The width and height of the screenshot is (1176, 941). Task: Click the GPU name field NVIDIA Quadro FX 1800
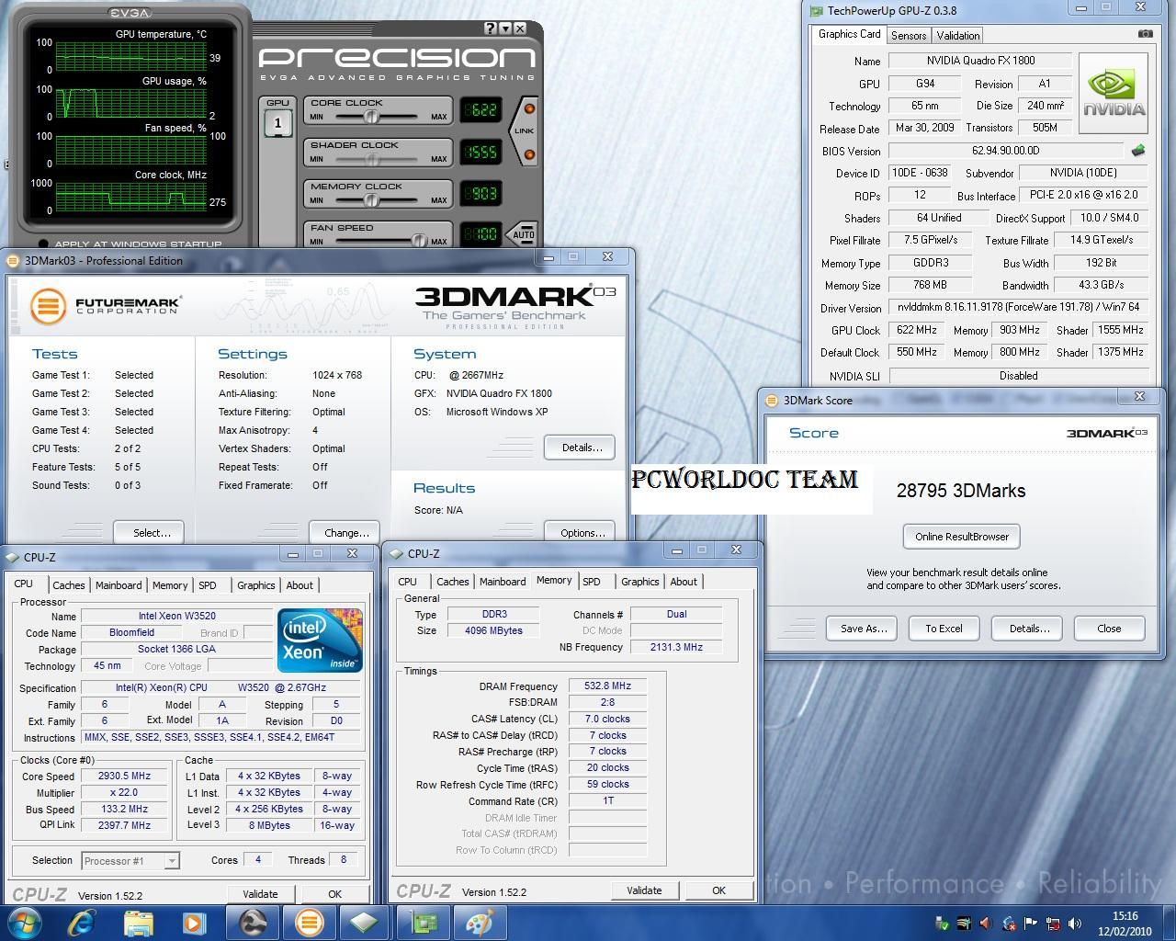coord(980,61)
